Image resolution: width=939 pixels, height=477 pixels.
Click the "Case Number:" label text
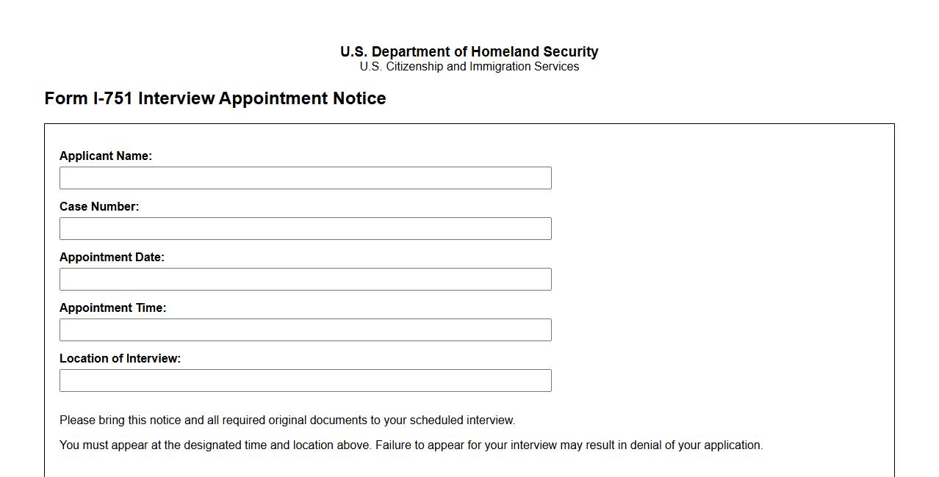pyautogui.click(x=99, y=207)
